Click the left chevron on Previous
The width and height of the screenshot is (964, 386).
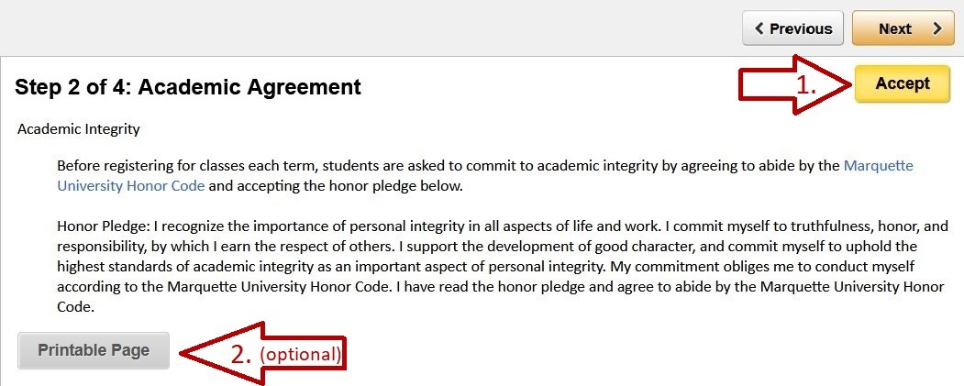pos(759,28)
